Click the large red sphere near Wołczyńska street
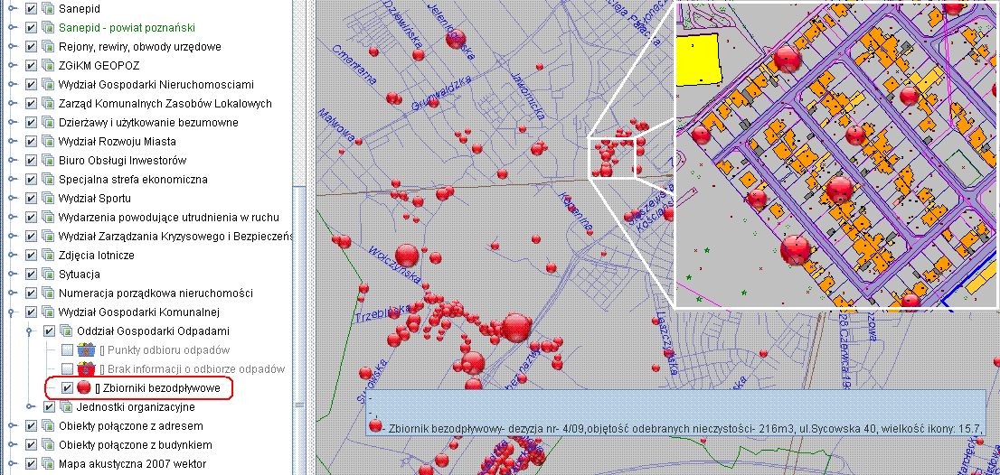This screenshot has width=1000, height=475. (x=407, y=255)
